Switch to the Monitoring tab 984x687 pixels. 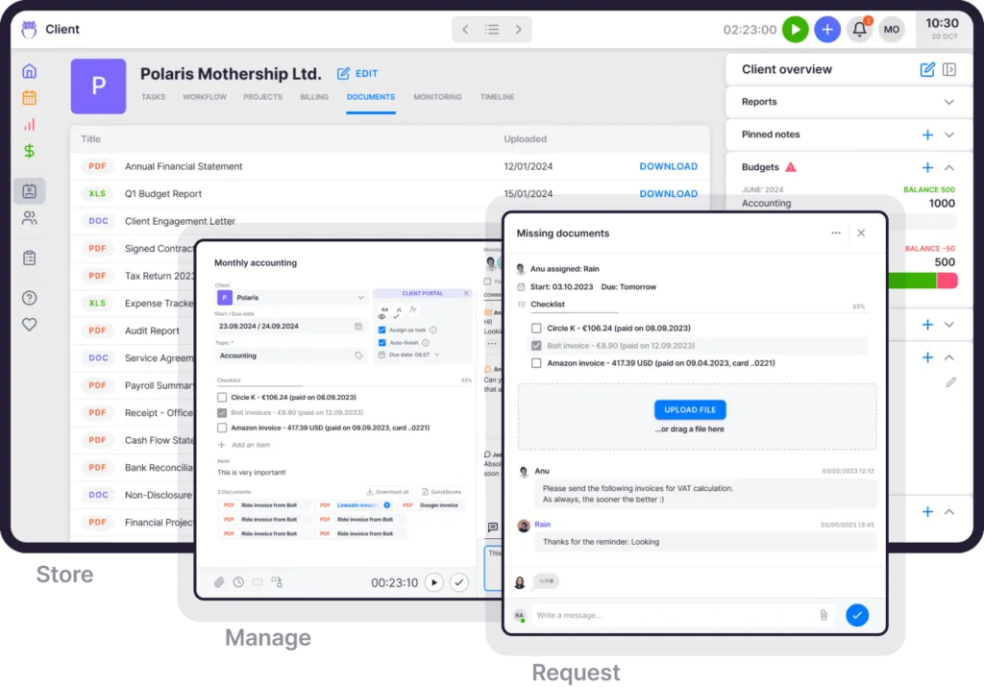[437, 97]
